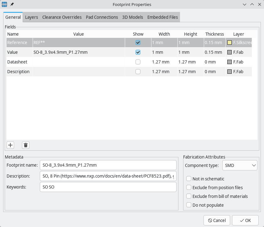This screenshot has width=264, height=227.
Task: Enable Exclude from bill of materials
Action: click(x=188, y=196)
